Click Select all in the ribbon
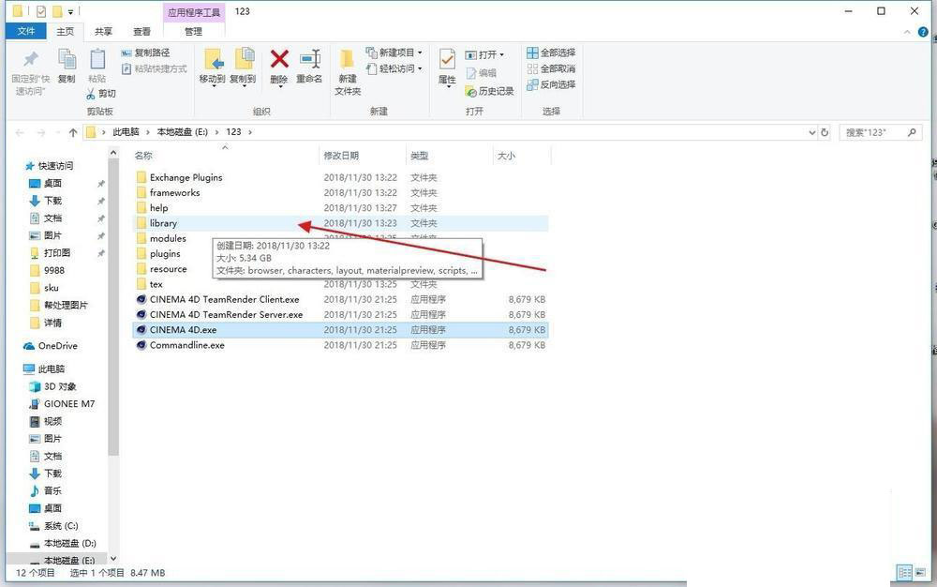Image resolution: width=937 pixels, height=587 pixels. pyautogui.click(x=551, y=53)
